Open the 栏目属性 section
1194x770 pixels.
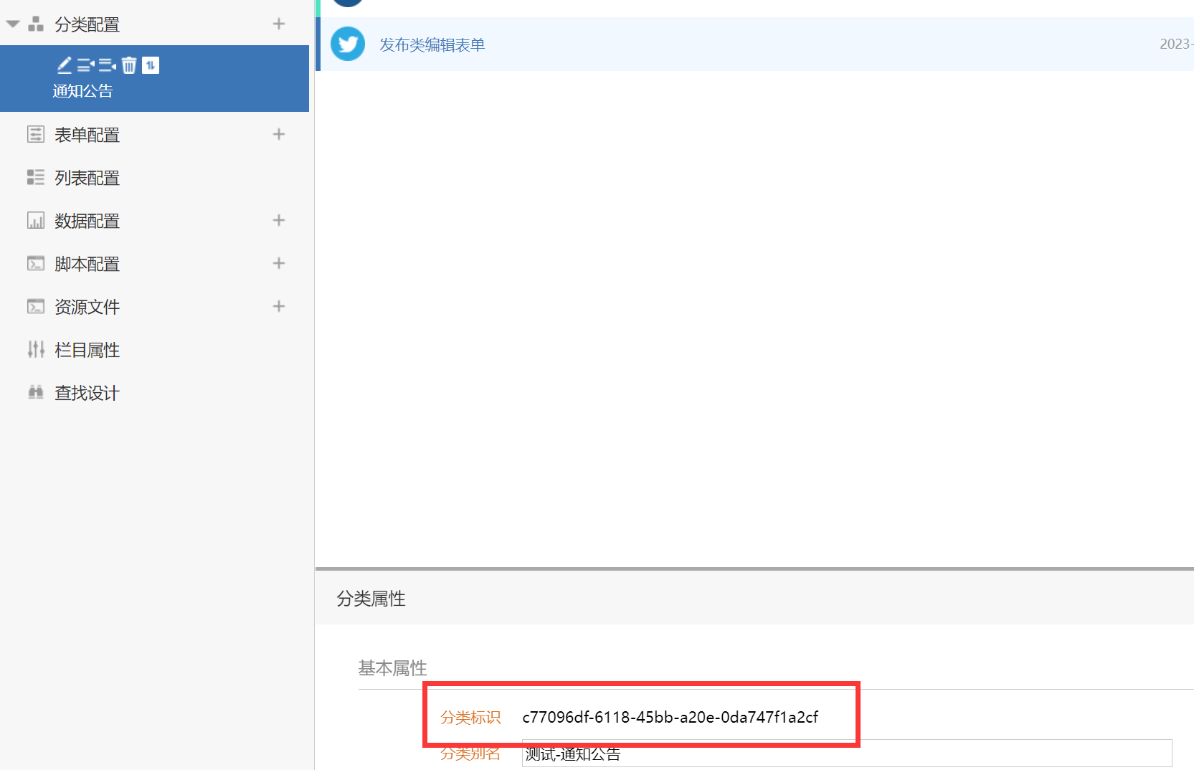87,350
